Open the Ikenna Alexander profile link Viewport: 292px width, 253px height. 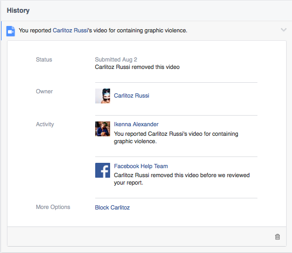[136, 124]
